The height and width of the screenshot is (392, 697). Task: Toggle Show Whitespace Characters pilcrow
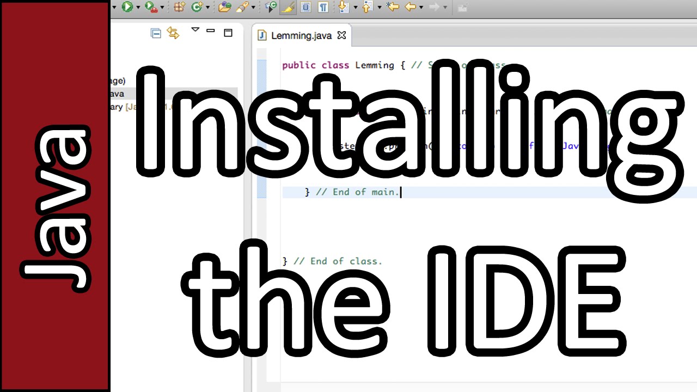(323, 7)
